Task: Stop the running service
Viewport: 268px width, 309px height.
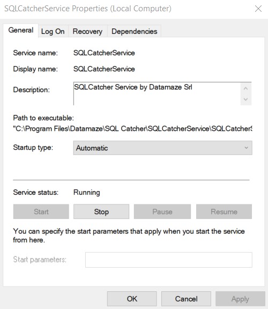Action: (101, 212)
